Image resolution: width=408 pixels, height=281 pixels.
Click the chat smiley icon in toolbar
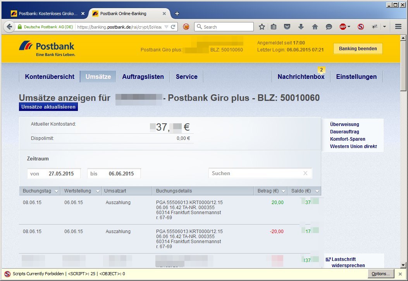click(329, 27)
